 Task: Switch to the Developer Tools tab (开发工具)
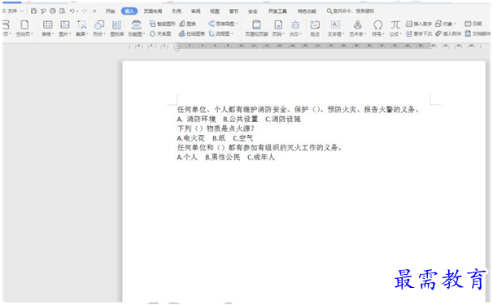pos(277,11)
